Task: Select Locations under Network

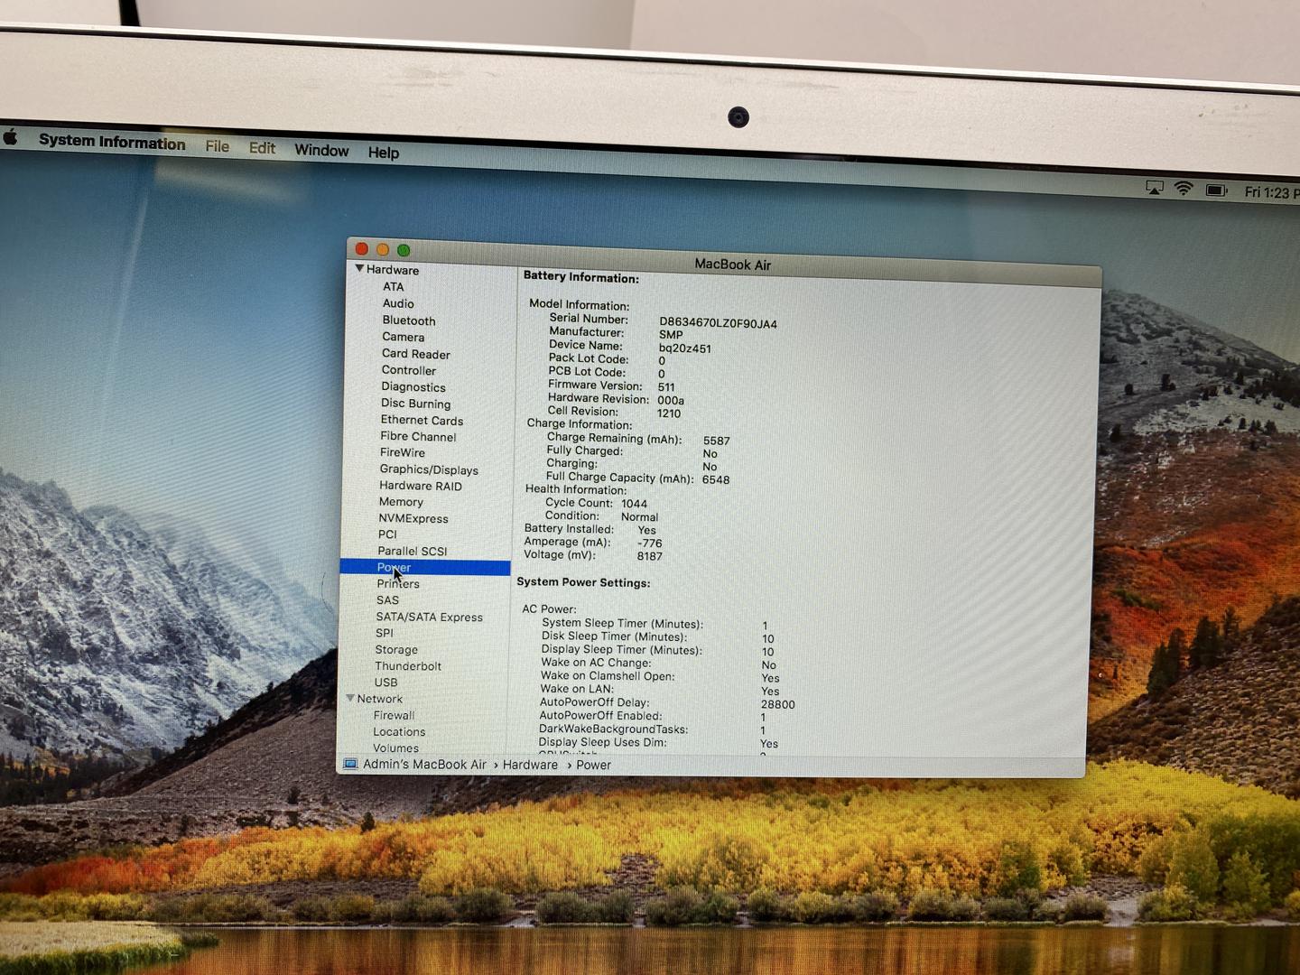Action: (399, 732)
